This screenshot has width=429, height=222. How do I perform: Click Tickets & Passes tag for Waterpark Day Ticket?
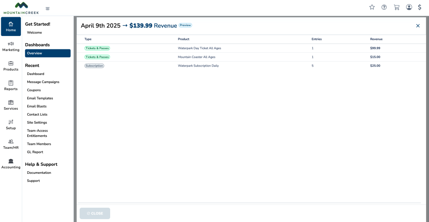tap(97, 48)
